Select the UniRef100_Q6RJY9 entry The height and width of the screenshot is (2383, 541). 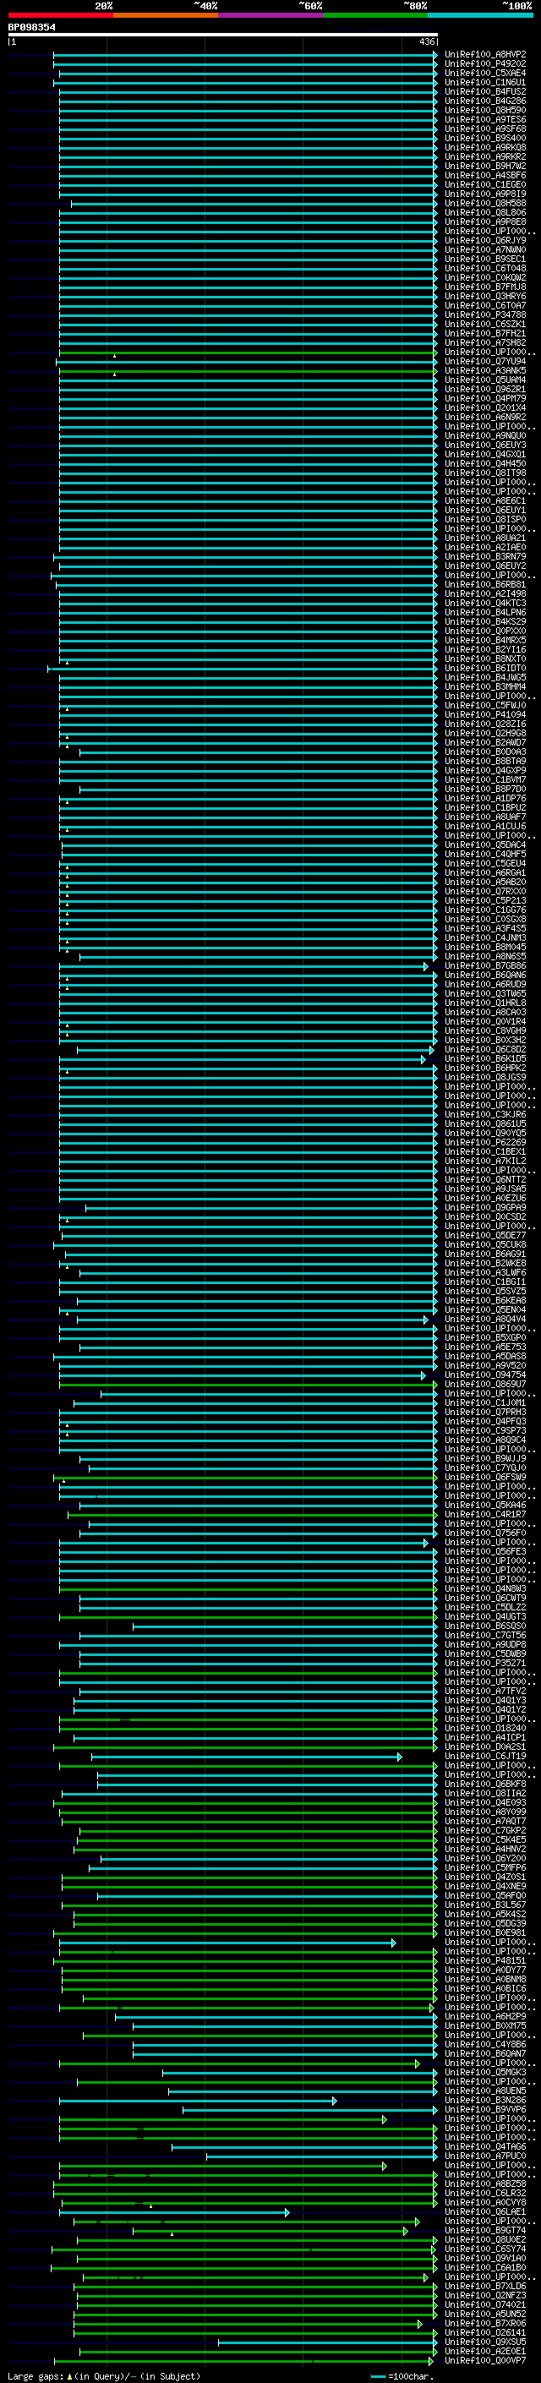pos(484,241)
